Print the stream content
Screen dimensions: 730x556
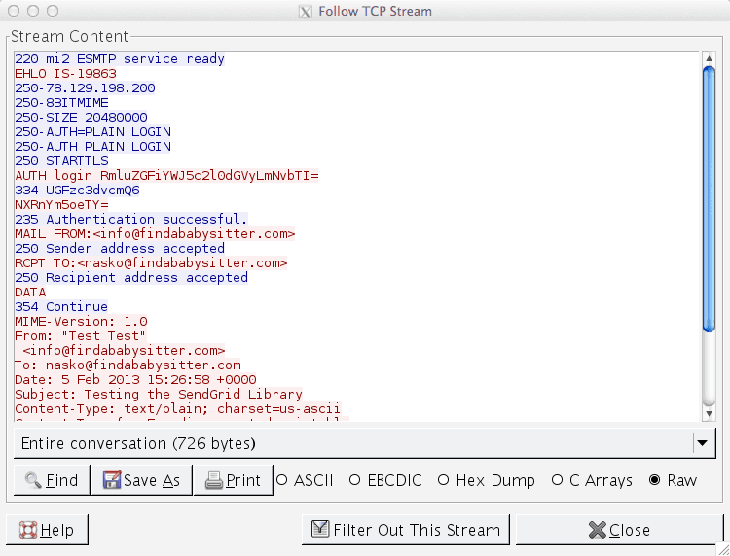(x=233, y=480)
